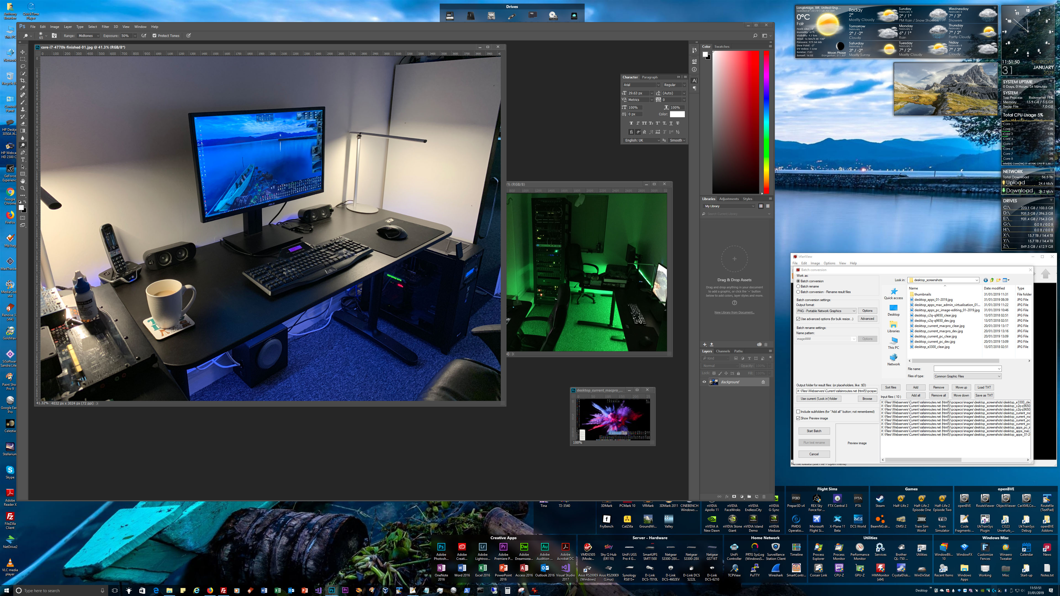Switch to the Channels tab
This screenshot has height=596, width=1060.
[723, 351]
